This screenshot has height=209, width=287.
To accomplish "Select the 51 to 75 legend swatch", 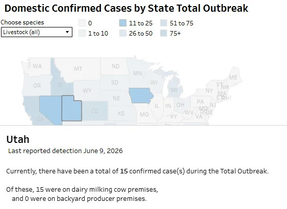I will [x=164, y=23].
